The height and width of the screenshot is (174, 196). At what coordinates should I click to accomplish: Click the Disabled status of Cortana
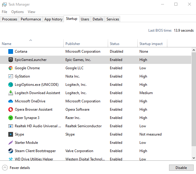[x=116, y=51]
